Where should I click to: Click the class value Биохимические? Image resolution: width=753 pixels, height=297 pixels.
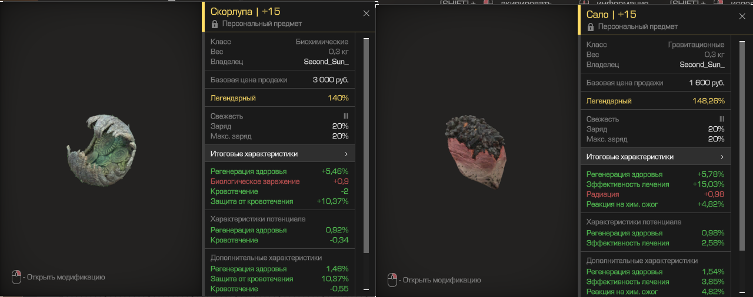point(322,42)
